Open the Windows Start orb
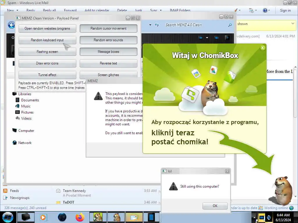The width and height of the screenshot is (298, 223). [8, 217]
